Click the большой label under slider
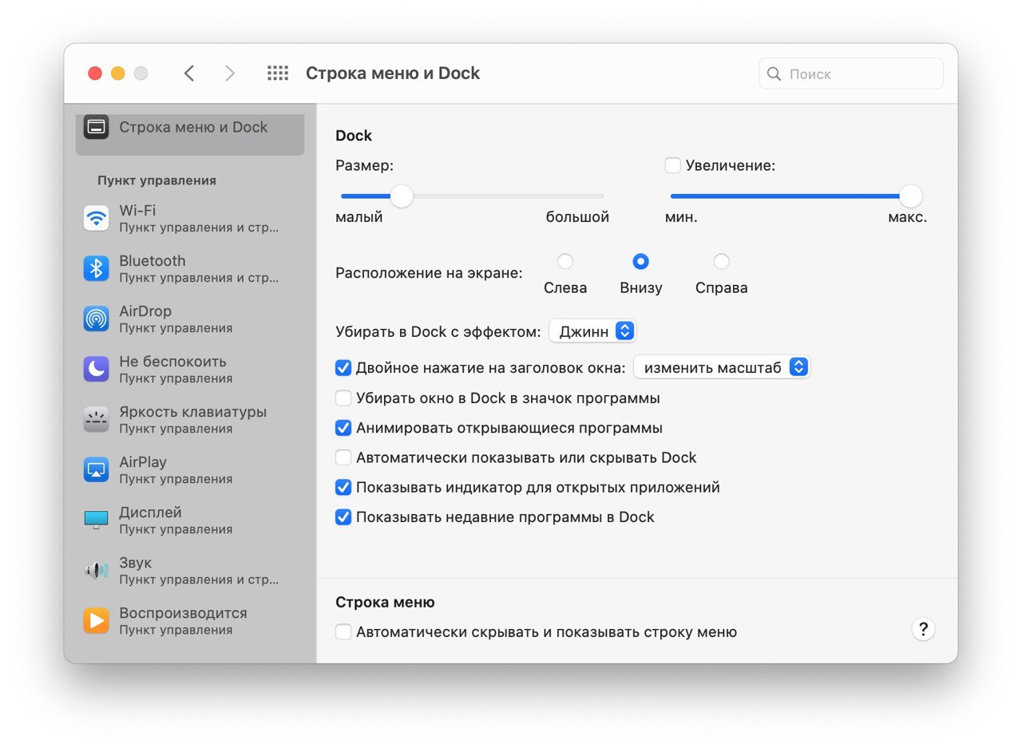The image size is (1022, 748). [577, 217]
